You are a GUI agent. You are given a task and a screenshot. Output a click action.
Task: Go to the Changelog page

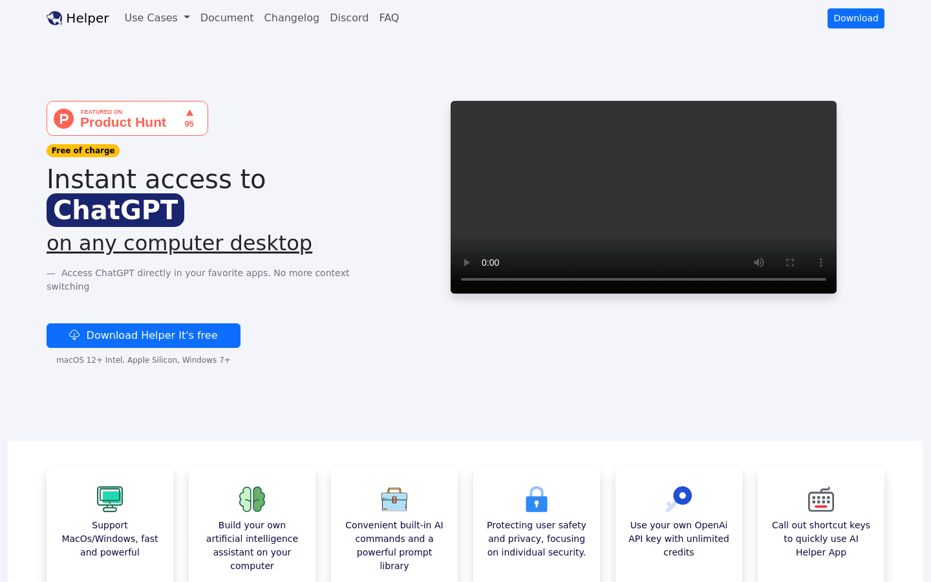(x=291, y=18)
